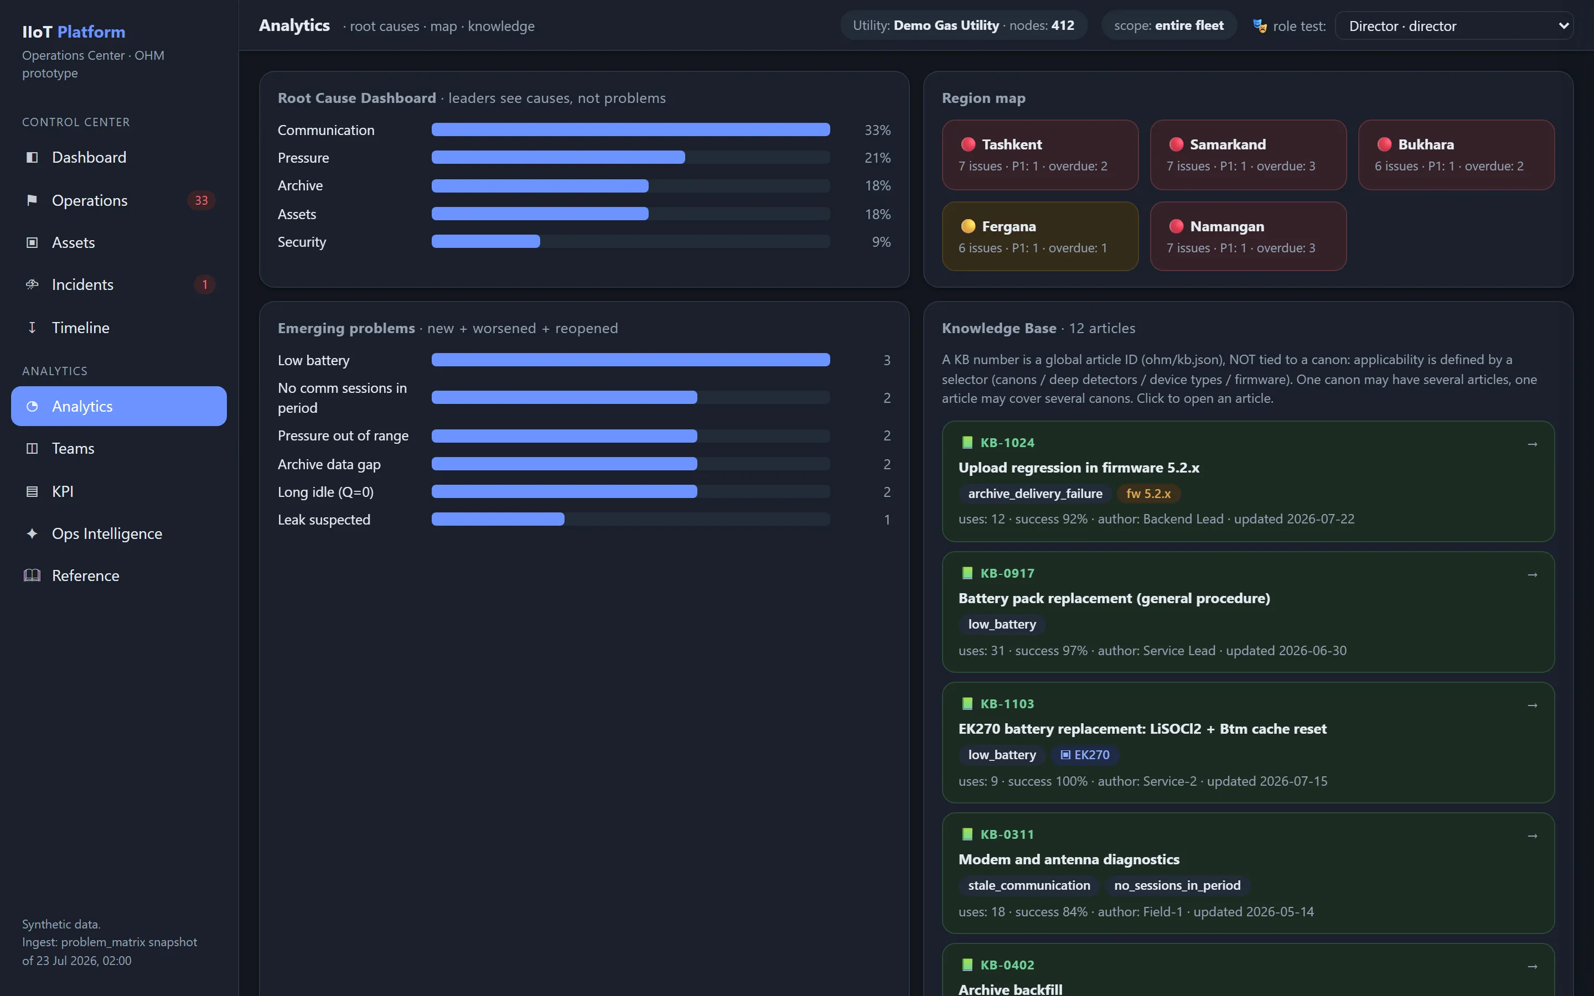Click the archive_delivery_failure tag
Image resolution: width=1594 pixels, height=996 pixels.
[1035, 494]
